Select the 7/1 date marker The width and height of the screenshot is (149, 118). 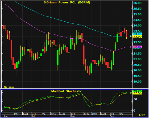click(x=34, y=114)
